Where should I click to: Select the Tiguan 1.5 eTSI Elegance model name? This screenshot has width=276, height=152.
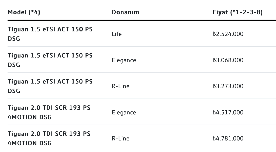pyautogui.click(x=50, y=60)
